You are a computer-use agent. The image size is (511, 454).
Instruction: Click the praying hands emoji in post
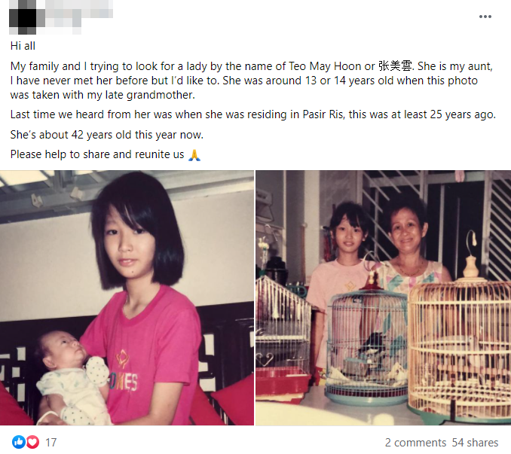[x=194, y=154]
